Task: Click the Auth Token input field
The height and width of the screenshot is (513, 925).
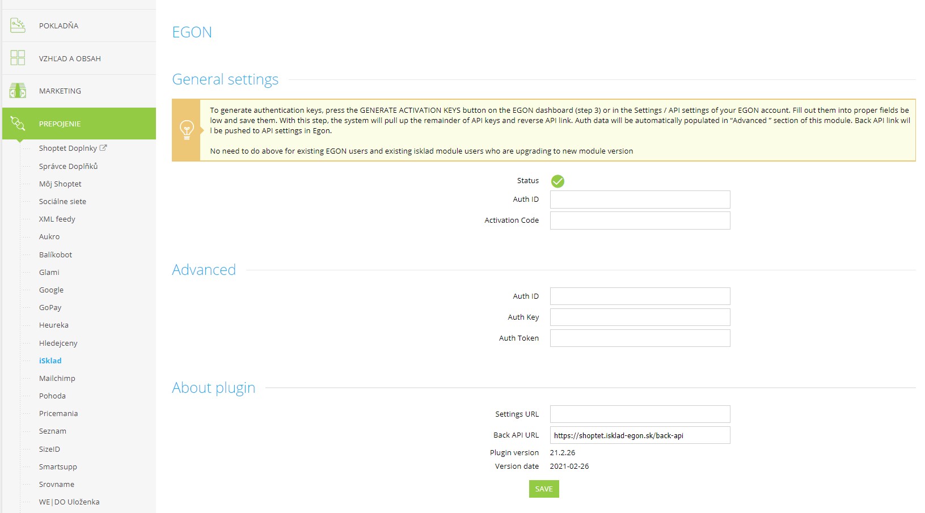Action: [x=640, y=338]
